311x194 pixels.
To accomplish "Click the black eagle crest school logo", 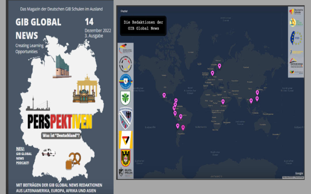I will point(126,158).
